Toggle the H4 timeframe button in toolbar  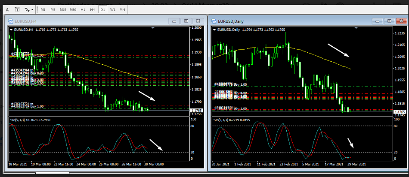(x=93, y=9)
